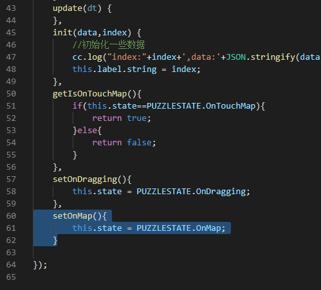The width and height of the screenshot is (321, 290).
Task: Click setOnDragging method name
Action: 85,179
